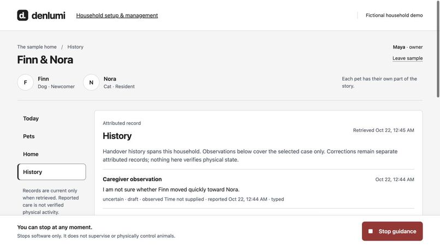
Task: Click the Each pet has their own part note
Action: (x=379, y=82)
